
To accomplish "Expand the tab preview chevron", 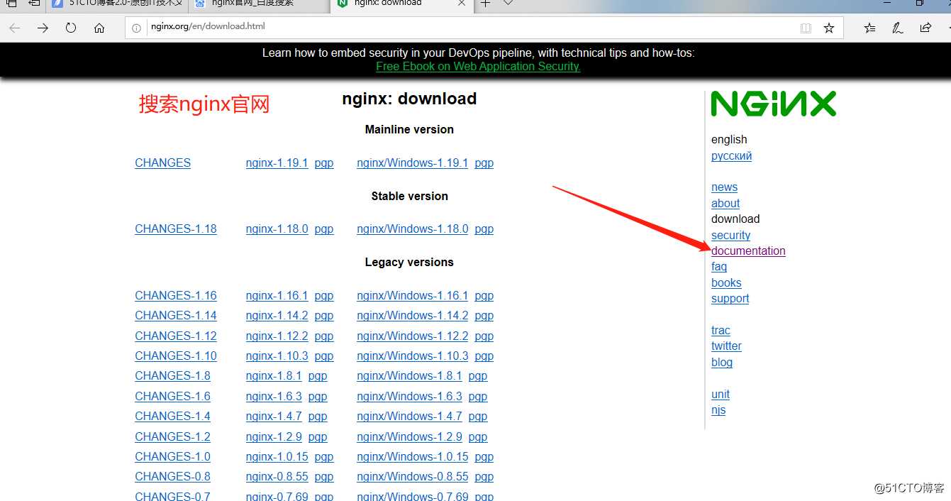I will coord(508,4).
